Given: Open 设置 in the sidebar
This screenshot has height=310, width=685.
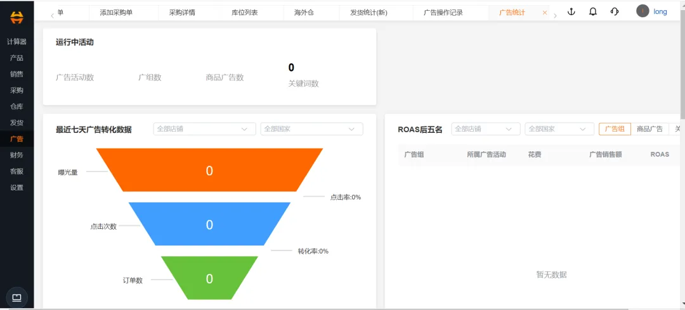Looking at the screenshot, I should click(16, 188).
